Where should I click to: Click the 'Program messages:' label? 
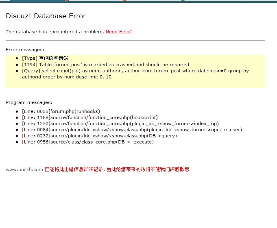click(x=29, y=102)
